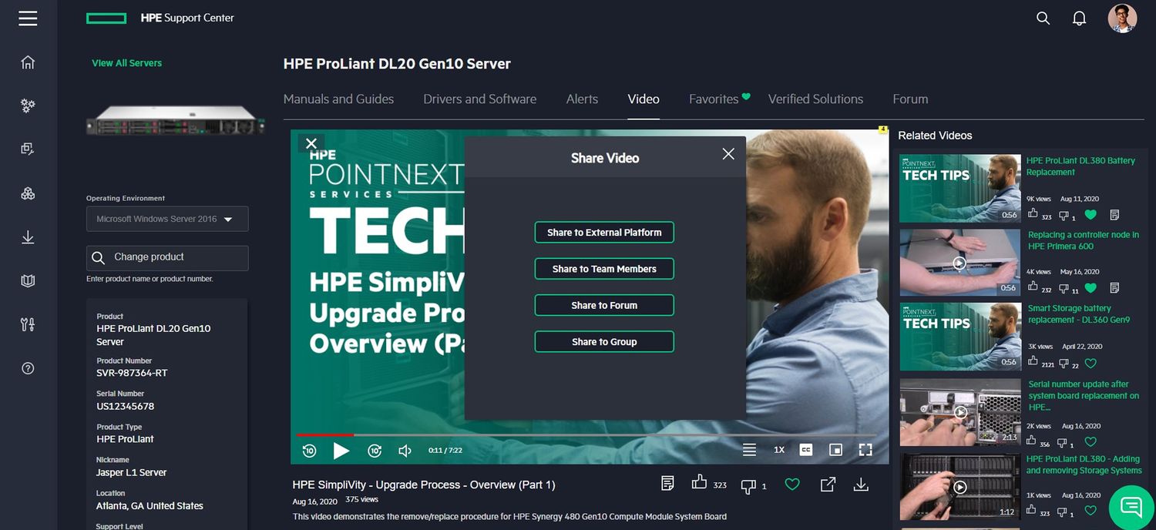Open the search icon in top header

pos(1043,18)
